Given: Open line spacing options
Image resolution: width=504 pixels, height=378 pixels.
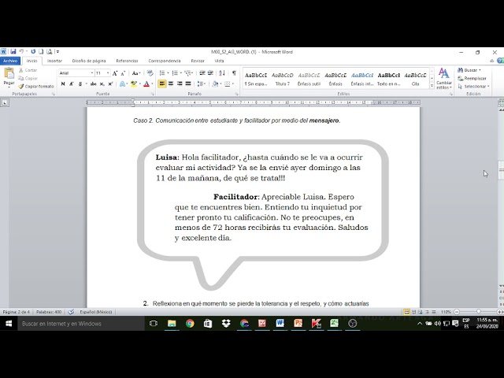Looking at the screenshot, I should (x=202, y=84).
